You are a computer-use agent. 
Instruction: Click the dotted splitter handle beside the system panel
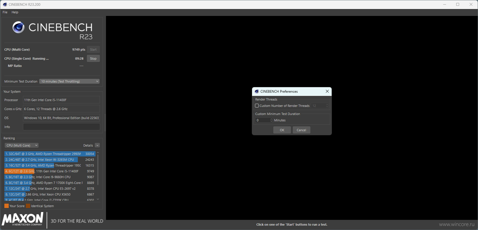[x=105, y=123]
